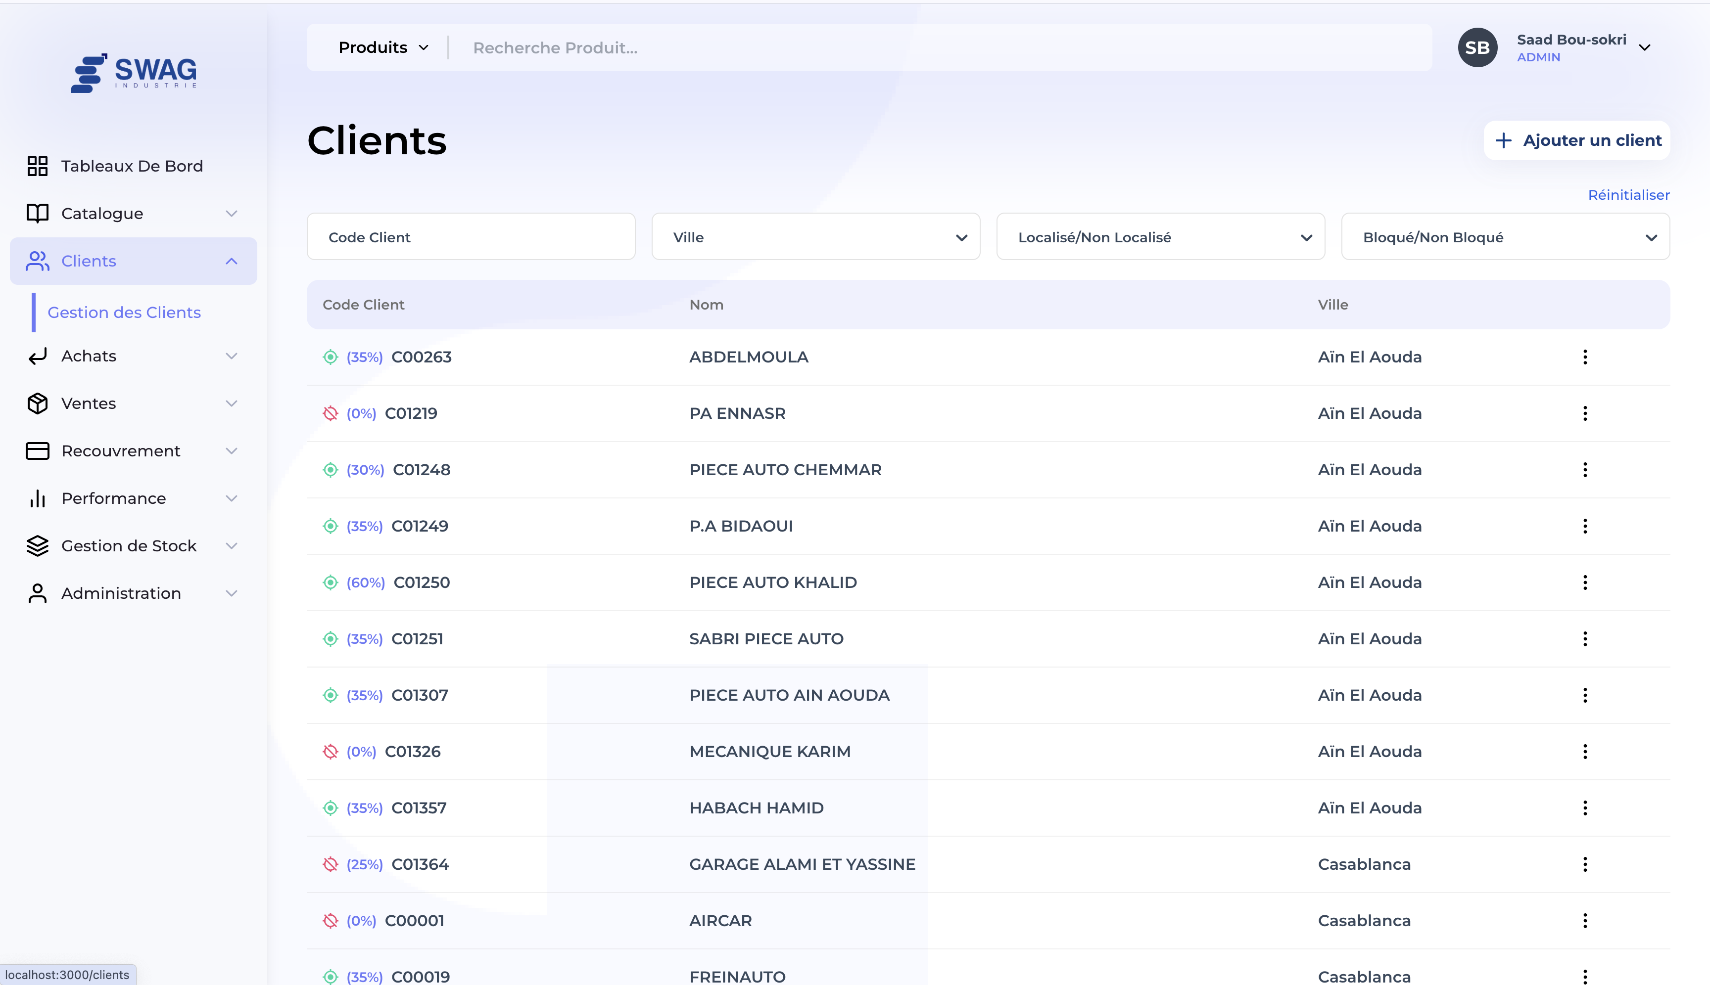Open Localisé/Non Localisé filter dropdown
The width and height of the screenshot is (1710, 985).
(x=1160, y=237)
